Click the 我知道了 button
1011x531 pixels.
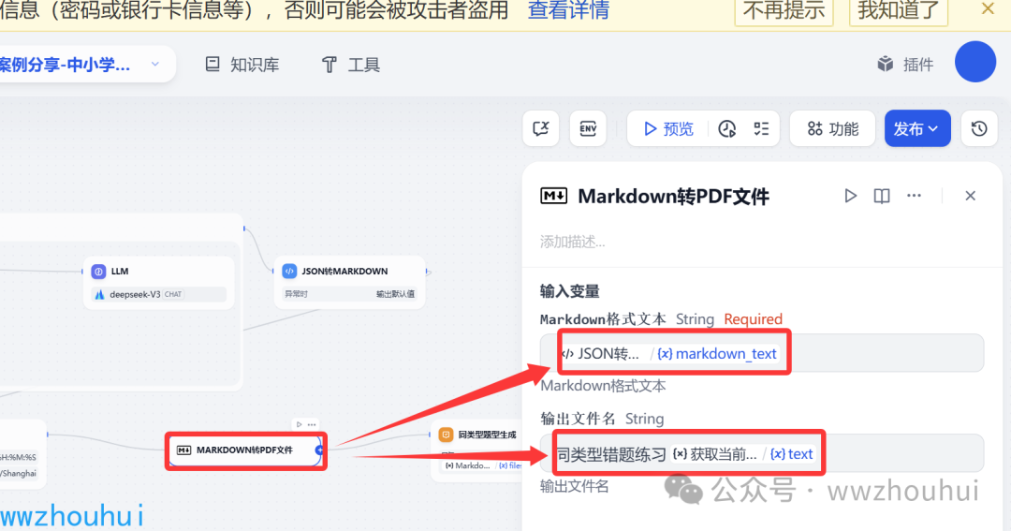(898, 10)
